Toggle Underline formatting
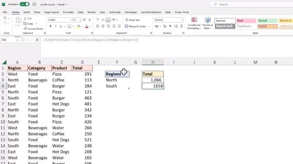Screen dimensions: 293x164 61,26
